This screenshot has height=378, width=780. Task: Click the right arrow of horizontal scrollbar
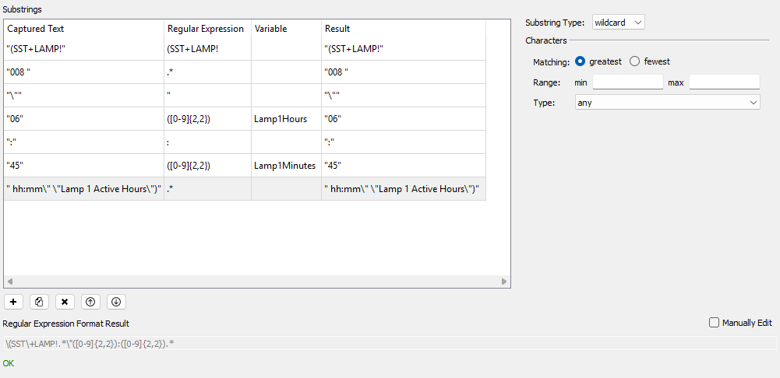click(x=504, y=282)
